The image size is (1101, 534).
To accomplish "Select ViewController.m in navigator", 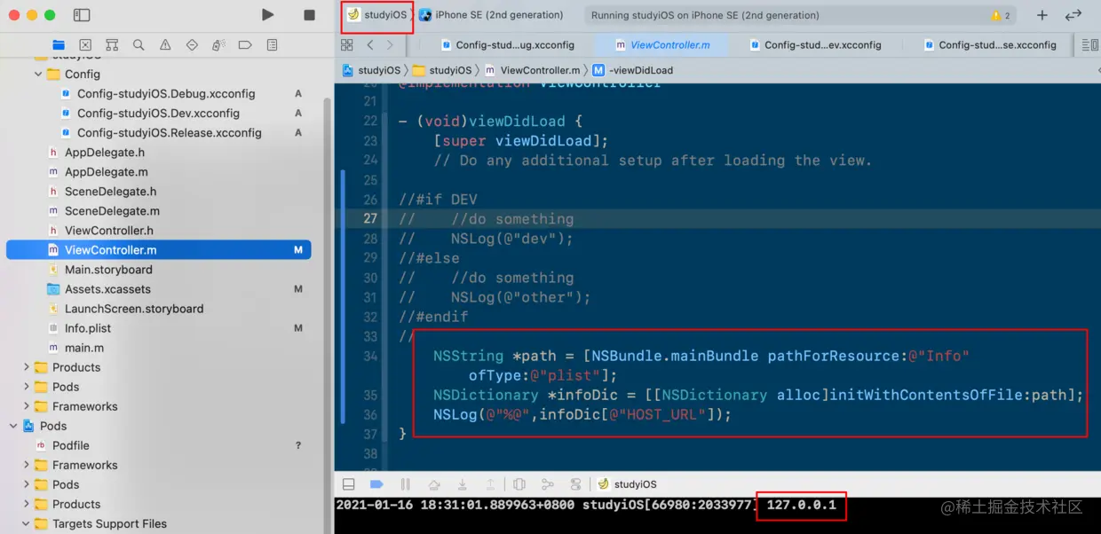I will (159, 250).
